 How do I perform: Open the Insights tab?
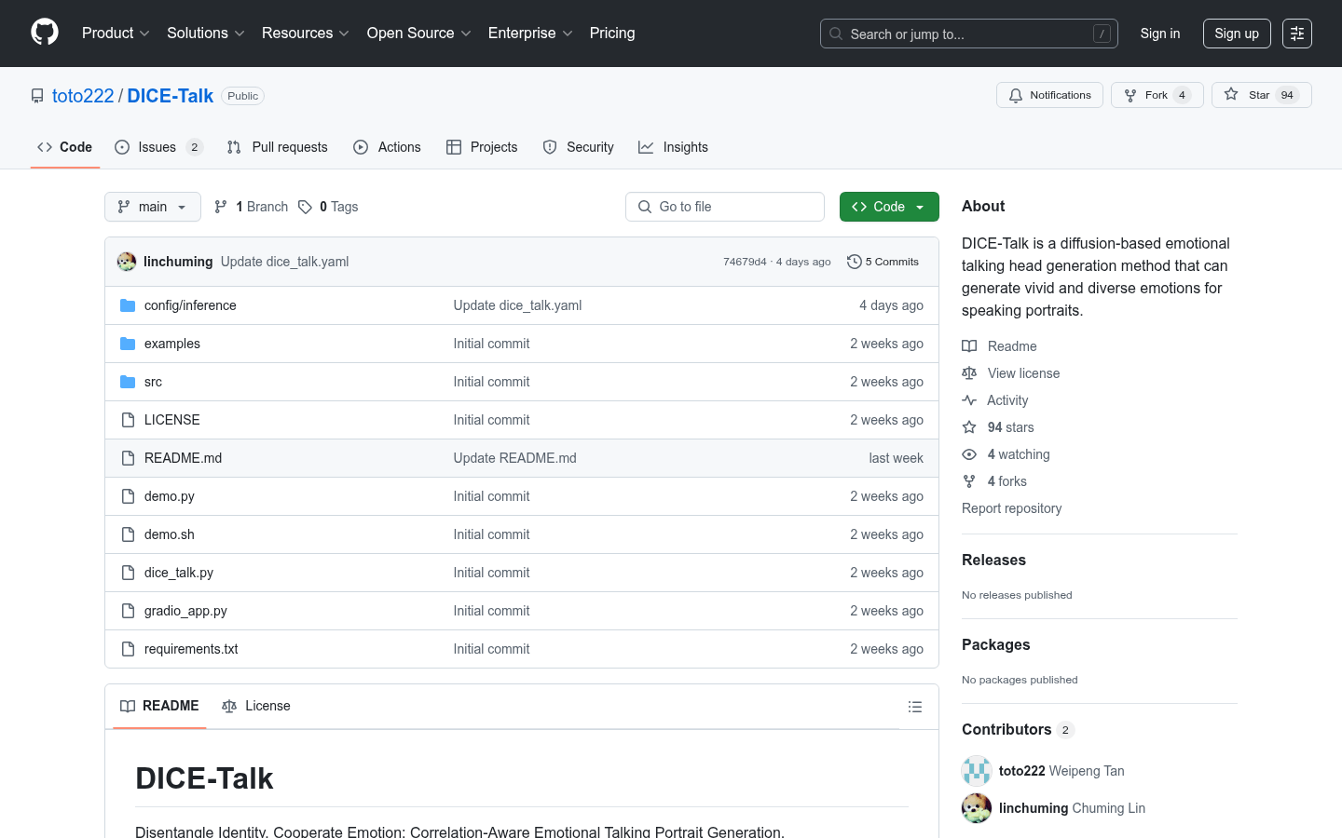click(673, 147)
